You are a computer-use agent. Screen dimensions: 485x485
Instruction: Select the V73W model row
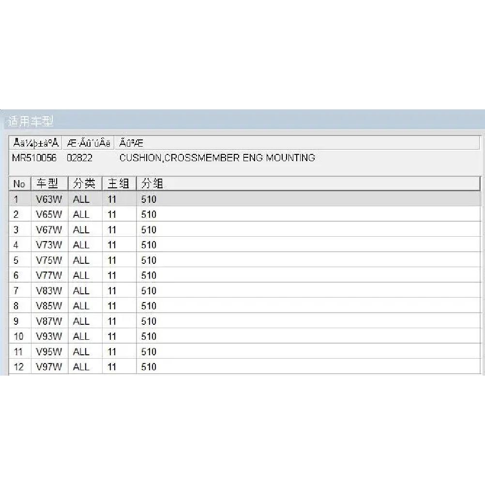(244, 244)
